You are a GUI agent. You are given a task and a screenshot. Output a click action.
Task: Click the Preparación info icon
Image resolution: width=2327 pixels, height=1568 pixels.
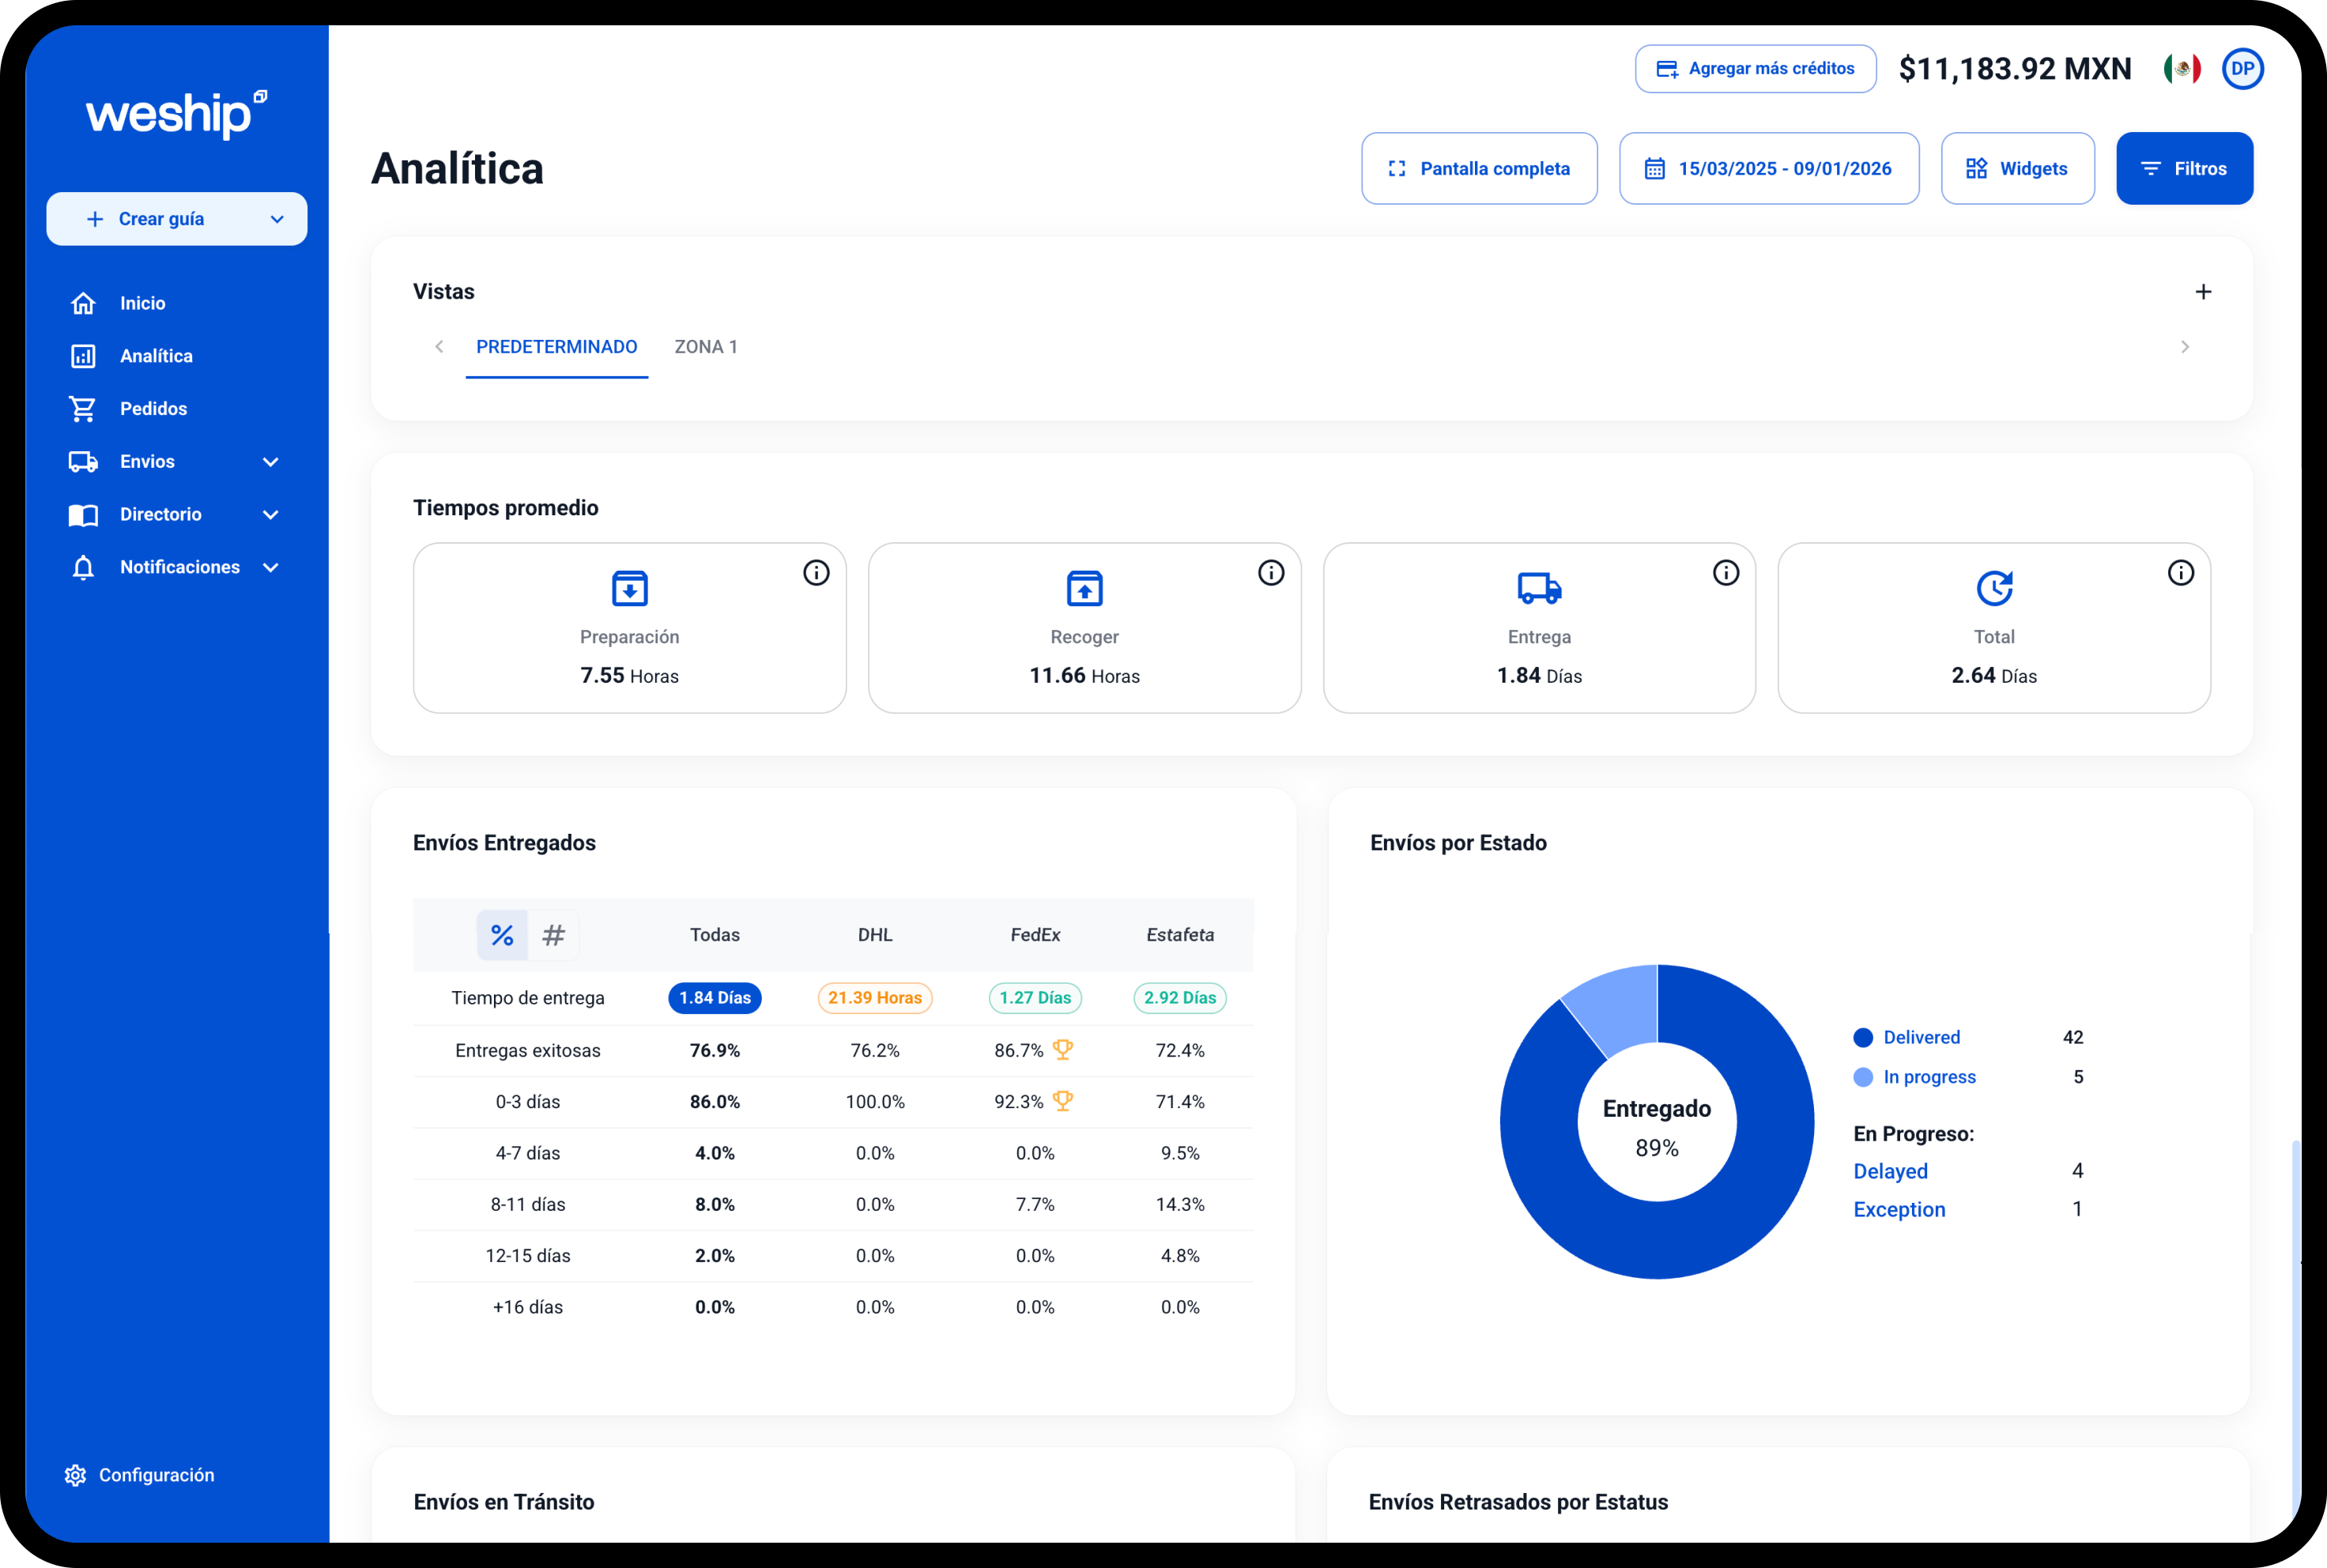click(x=816, y=573)
